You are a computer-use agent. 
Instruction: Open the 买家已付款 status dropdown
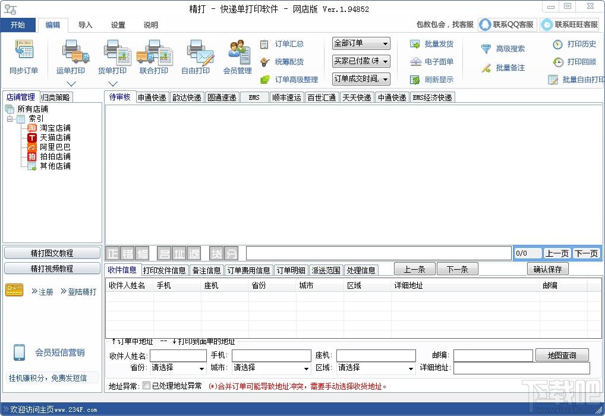361,61
